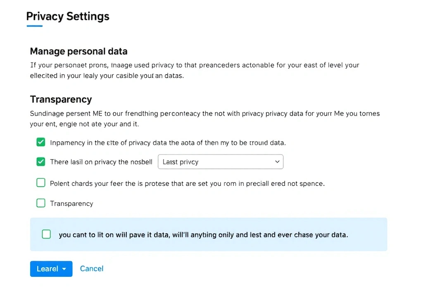The height and width of the screenshot is (290, 423).
Task: Click the dropdown chevron beside 'Last privcy'
Action: [x=277, y=161]
